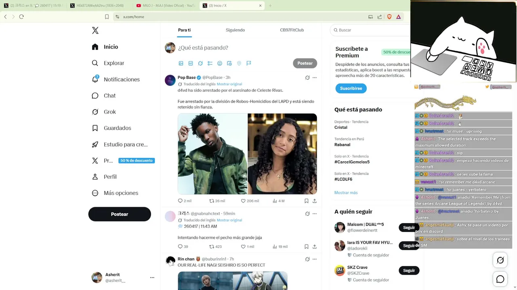Go back using the browser back arrow
The height and width of the screenshot is (290, 517).
click(5, 17)
